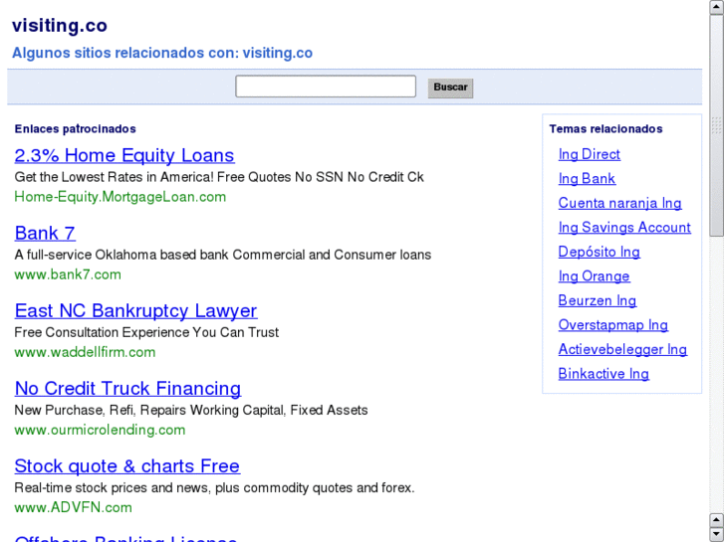
Task: Open the 2.3% Home Equity Loans link
Action: (x=124, y=155)
